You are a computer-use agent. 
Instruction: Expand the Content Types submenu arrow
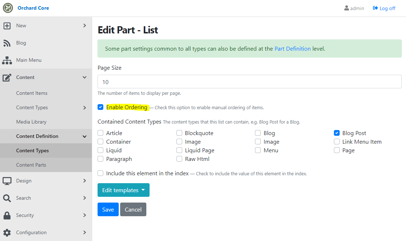tap(84, 108)
